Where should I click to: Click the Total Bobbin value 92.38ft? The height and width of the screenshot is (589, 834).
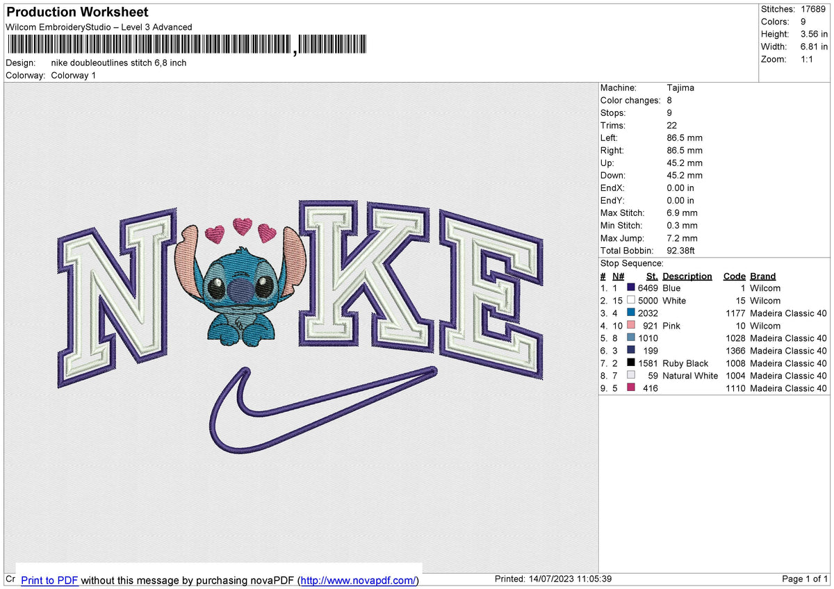681,251
